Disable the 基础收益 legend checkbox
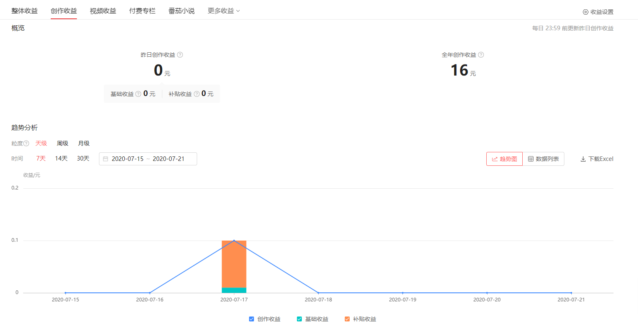 (299, 319)
